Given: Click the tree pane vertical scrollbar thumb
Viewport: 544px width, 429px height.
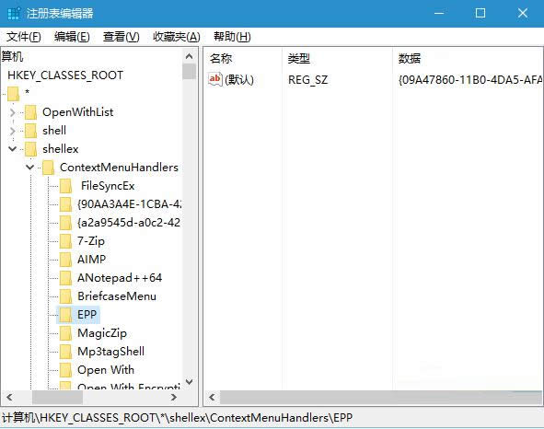Looking at the screenshot, I should click(190, 72).
